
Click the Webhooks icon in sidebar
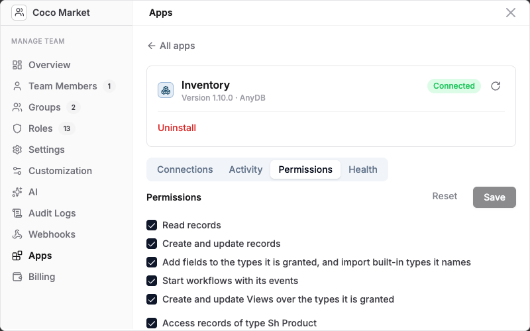(x=17, y=234)
